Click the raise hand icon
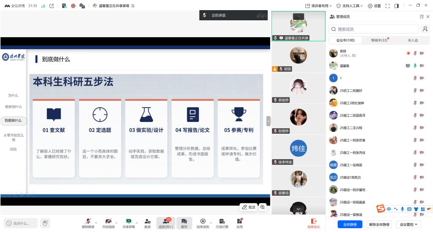433x232 pixels. point(45,223)
